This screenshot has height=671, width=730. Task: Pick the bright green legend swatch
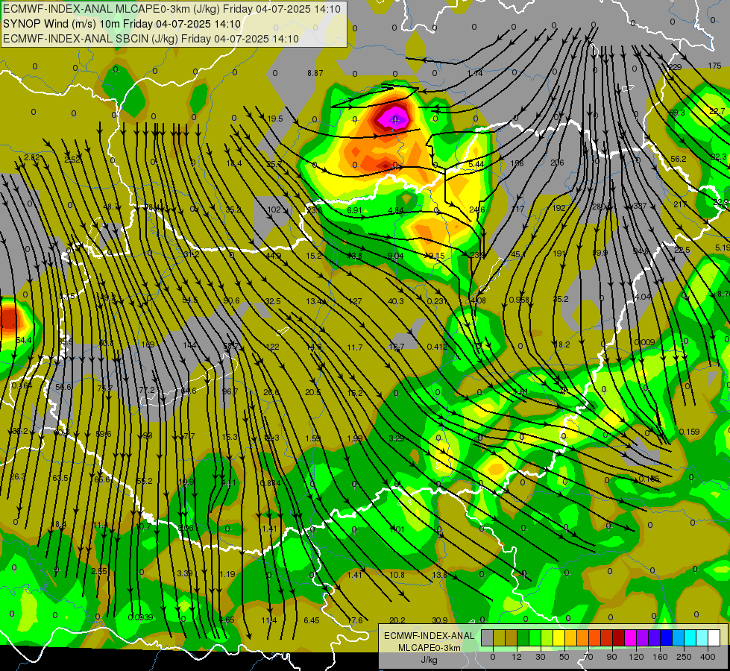[535, 637]
